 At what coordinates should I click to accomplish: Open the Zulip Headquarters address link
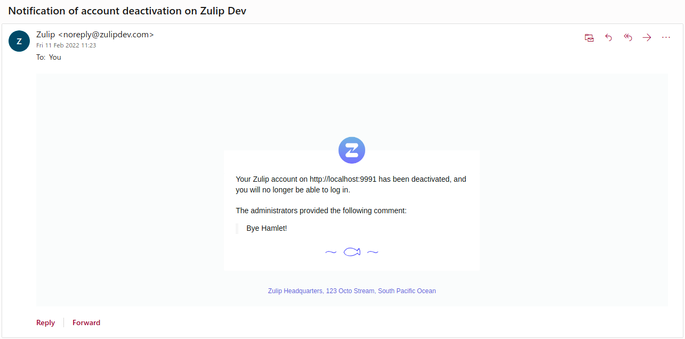pyautogui.click(x=352, y=291)
